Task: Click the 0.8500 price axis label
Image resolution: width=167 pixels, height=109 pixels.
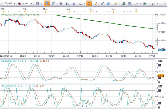Action: pyautogui.click(x=162, y=40)
